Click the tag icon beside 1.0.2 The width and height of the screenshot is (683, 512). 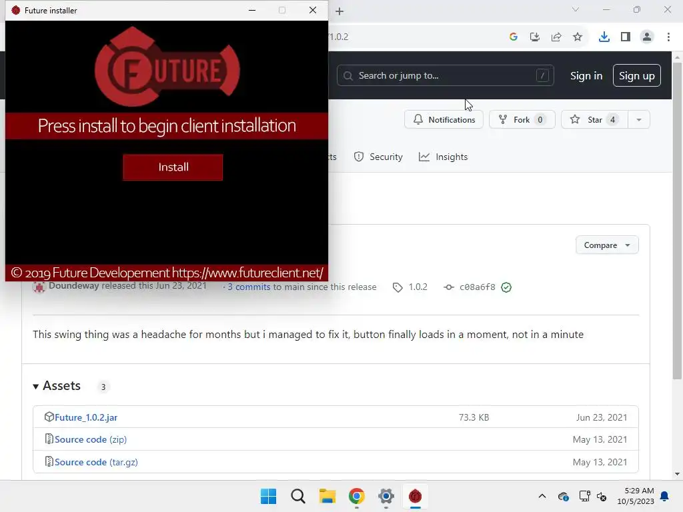pos(398,287)
